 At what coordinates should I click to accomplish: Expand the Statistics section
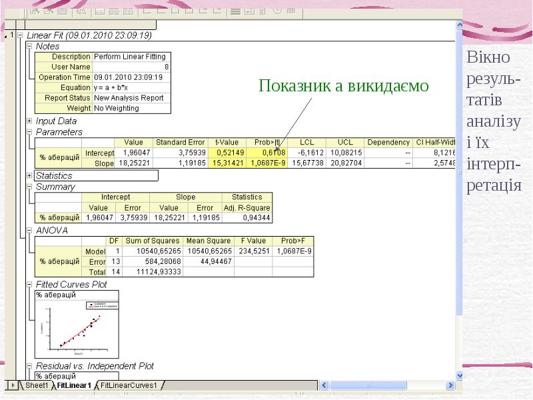point(29,176)
